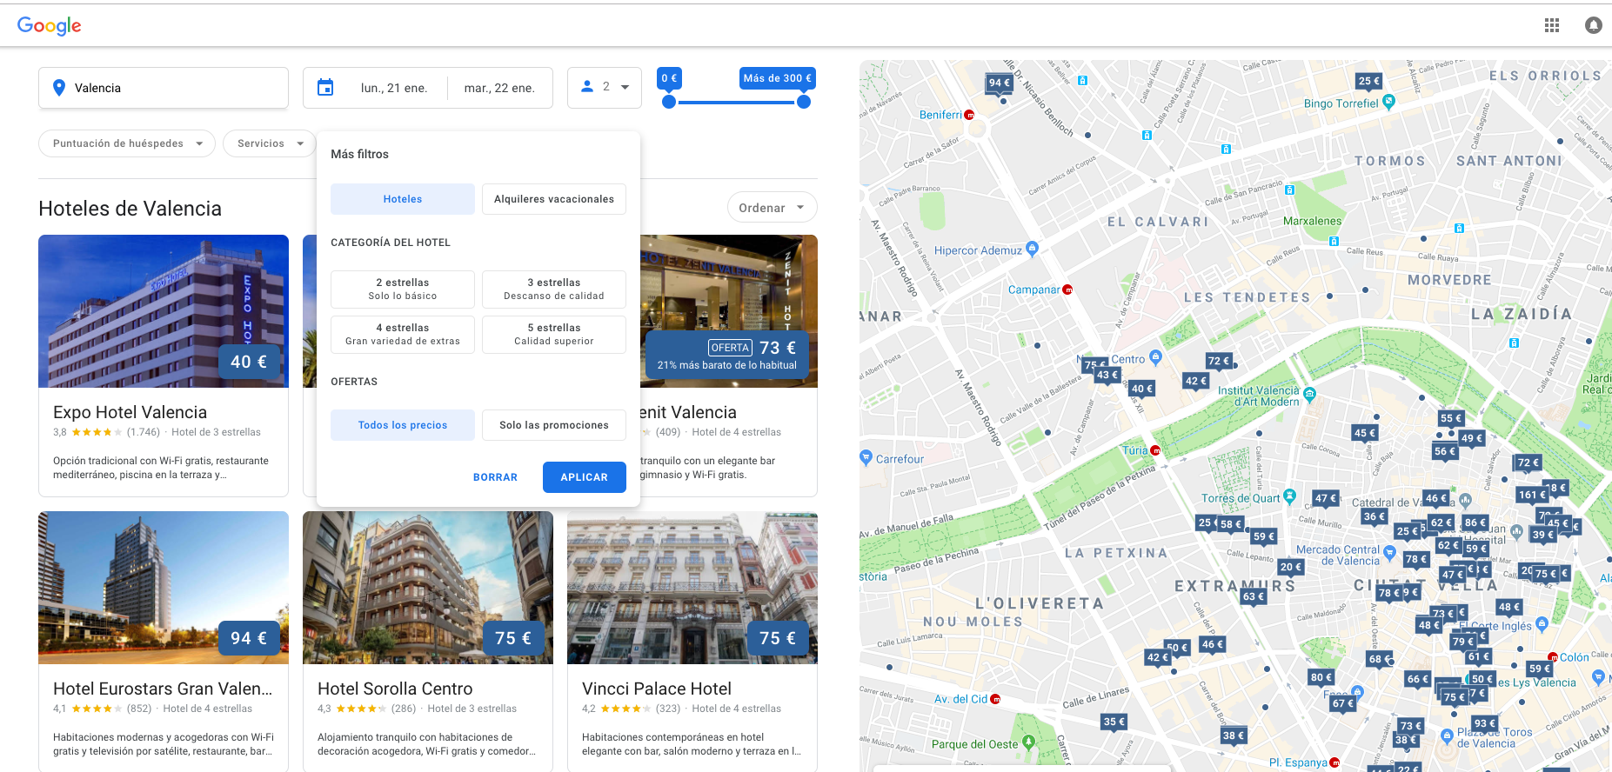Click BORRAR to clear filters
The width and height of the screenshot is (1612, 772).
[x=495, y=477]
